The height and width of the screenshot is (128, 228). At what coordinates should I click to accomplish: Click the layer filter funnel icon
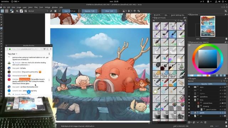pos(224,81)
